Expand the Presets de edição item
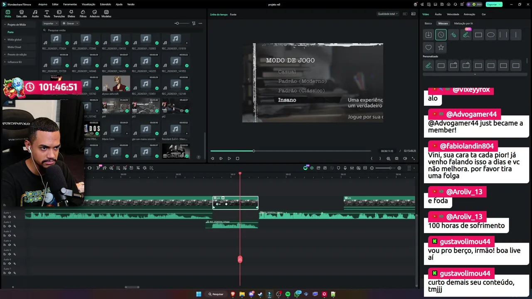532x299 pixels. tap(5, 54)
